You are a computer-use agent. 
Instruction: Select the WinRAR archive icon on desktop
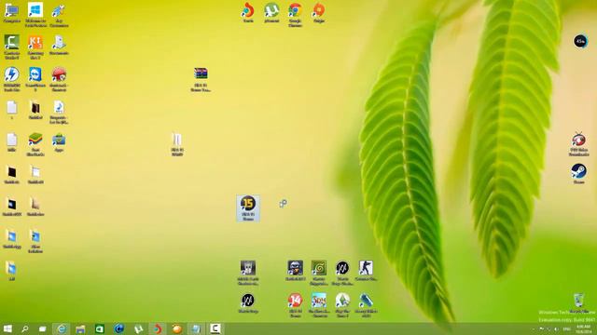[201, 74]
